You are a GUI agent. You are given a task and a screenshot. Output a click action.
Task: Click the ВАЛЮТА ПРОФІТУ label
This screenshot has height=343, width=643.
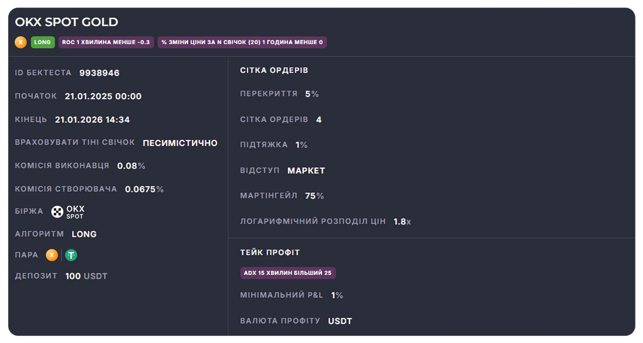(x=280, y=321)
